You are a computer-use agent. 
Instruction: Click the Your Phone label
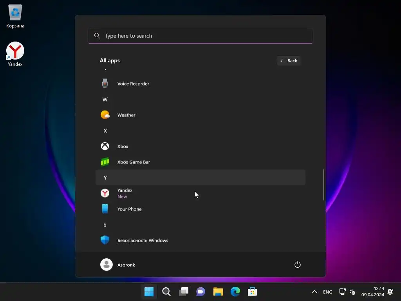click(x=129, y=209)
